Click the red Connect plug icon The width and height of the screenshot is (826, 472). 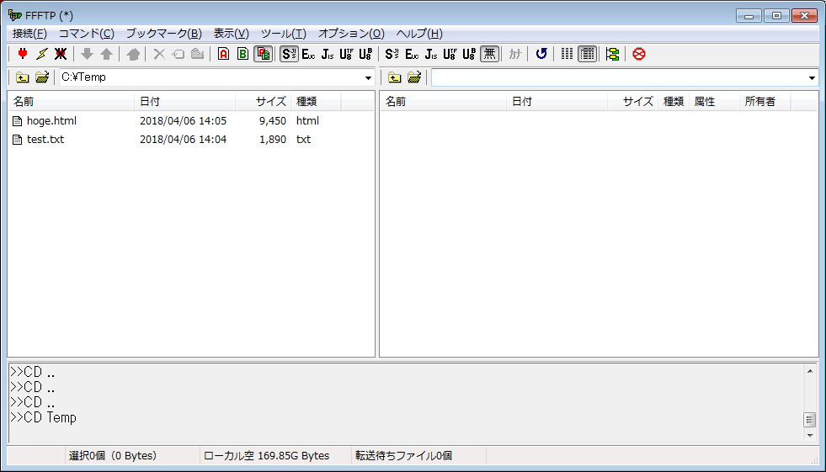[23, 54]
